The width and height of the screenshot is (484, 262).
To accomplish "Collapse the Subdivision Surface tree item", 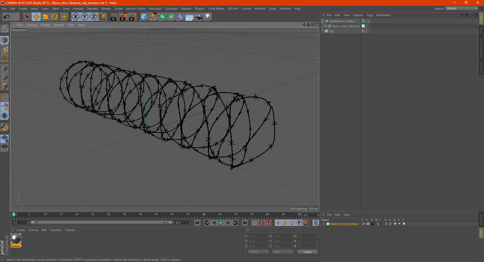I will tap(323, 21).
